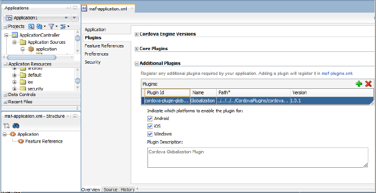Expand the ios folder node
Screen dimensions: 376x193
tap(14, 82)
